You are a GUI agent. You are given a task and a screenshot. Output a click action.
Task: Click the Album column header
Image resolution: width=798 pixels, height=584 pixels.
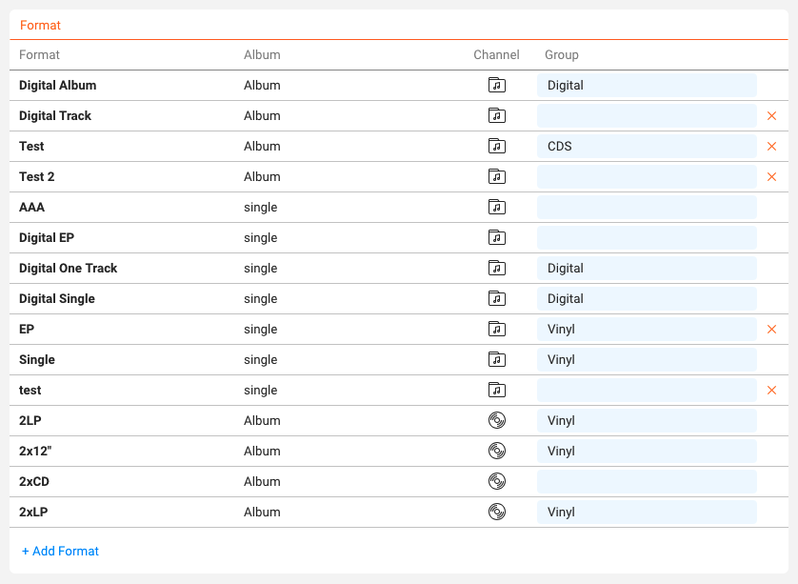pyautogui.click(x=262, y=54)
